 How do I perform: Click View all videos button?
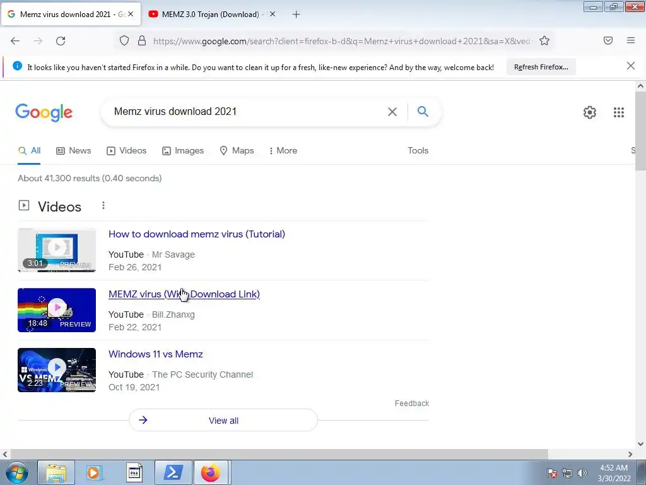tap(223, 420)
